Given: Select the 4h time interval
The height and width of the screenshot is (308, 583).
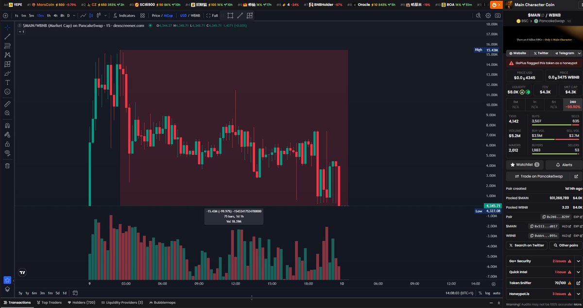Looking at the screenshot, I should pyautogui.click(x=55, y=16).
